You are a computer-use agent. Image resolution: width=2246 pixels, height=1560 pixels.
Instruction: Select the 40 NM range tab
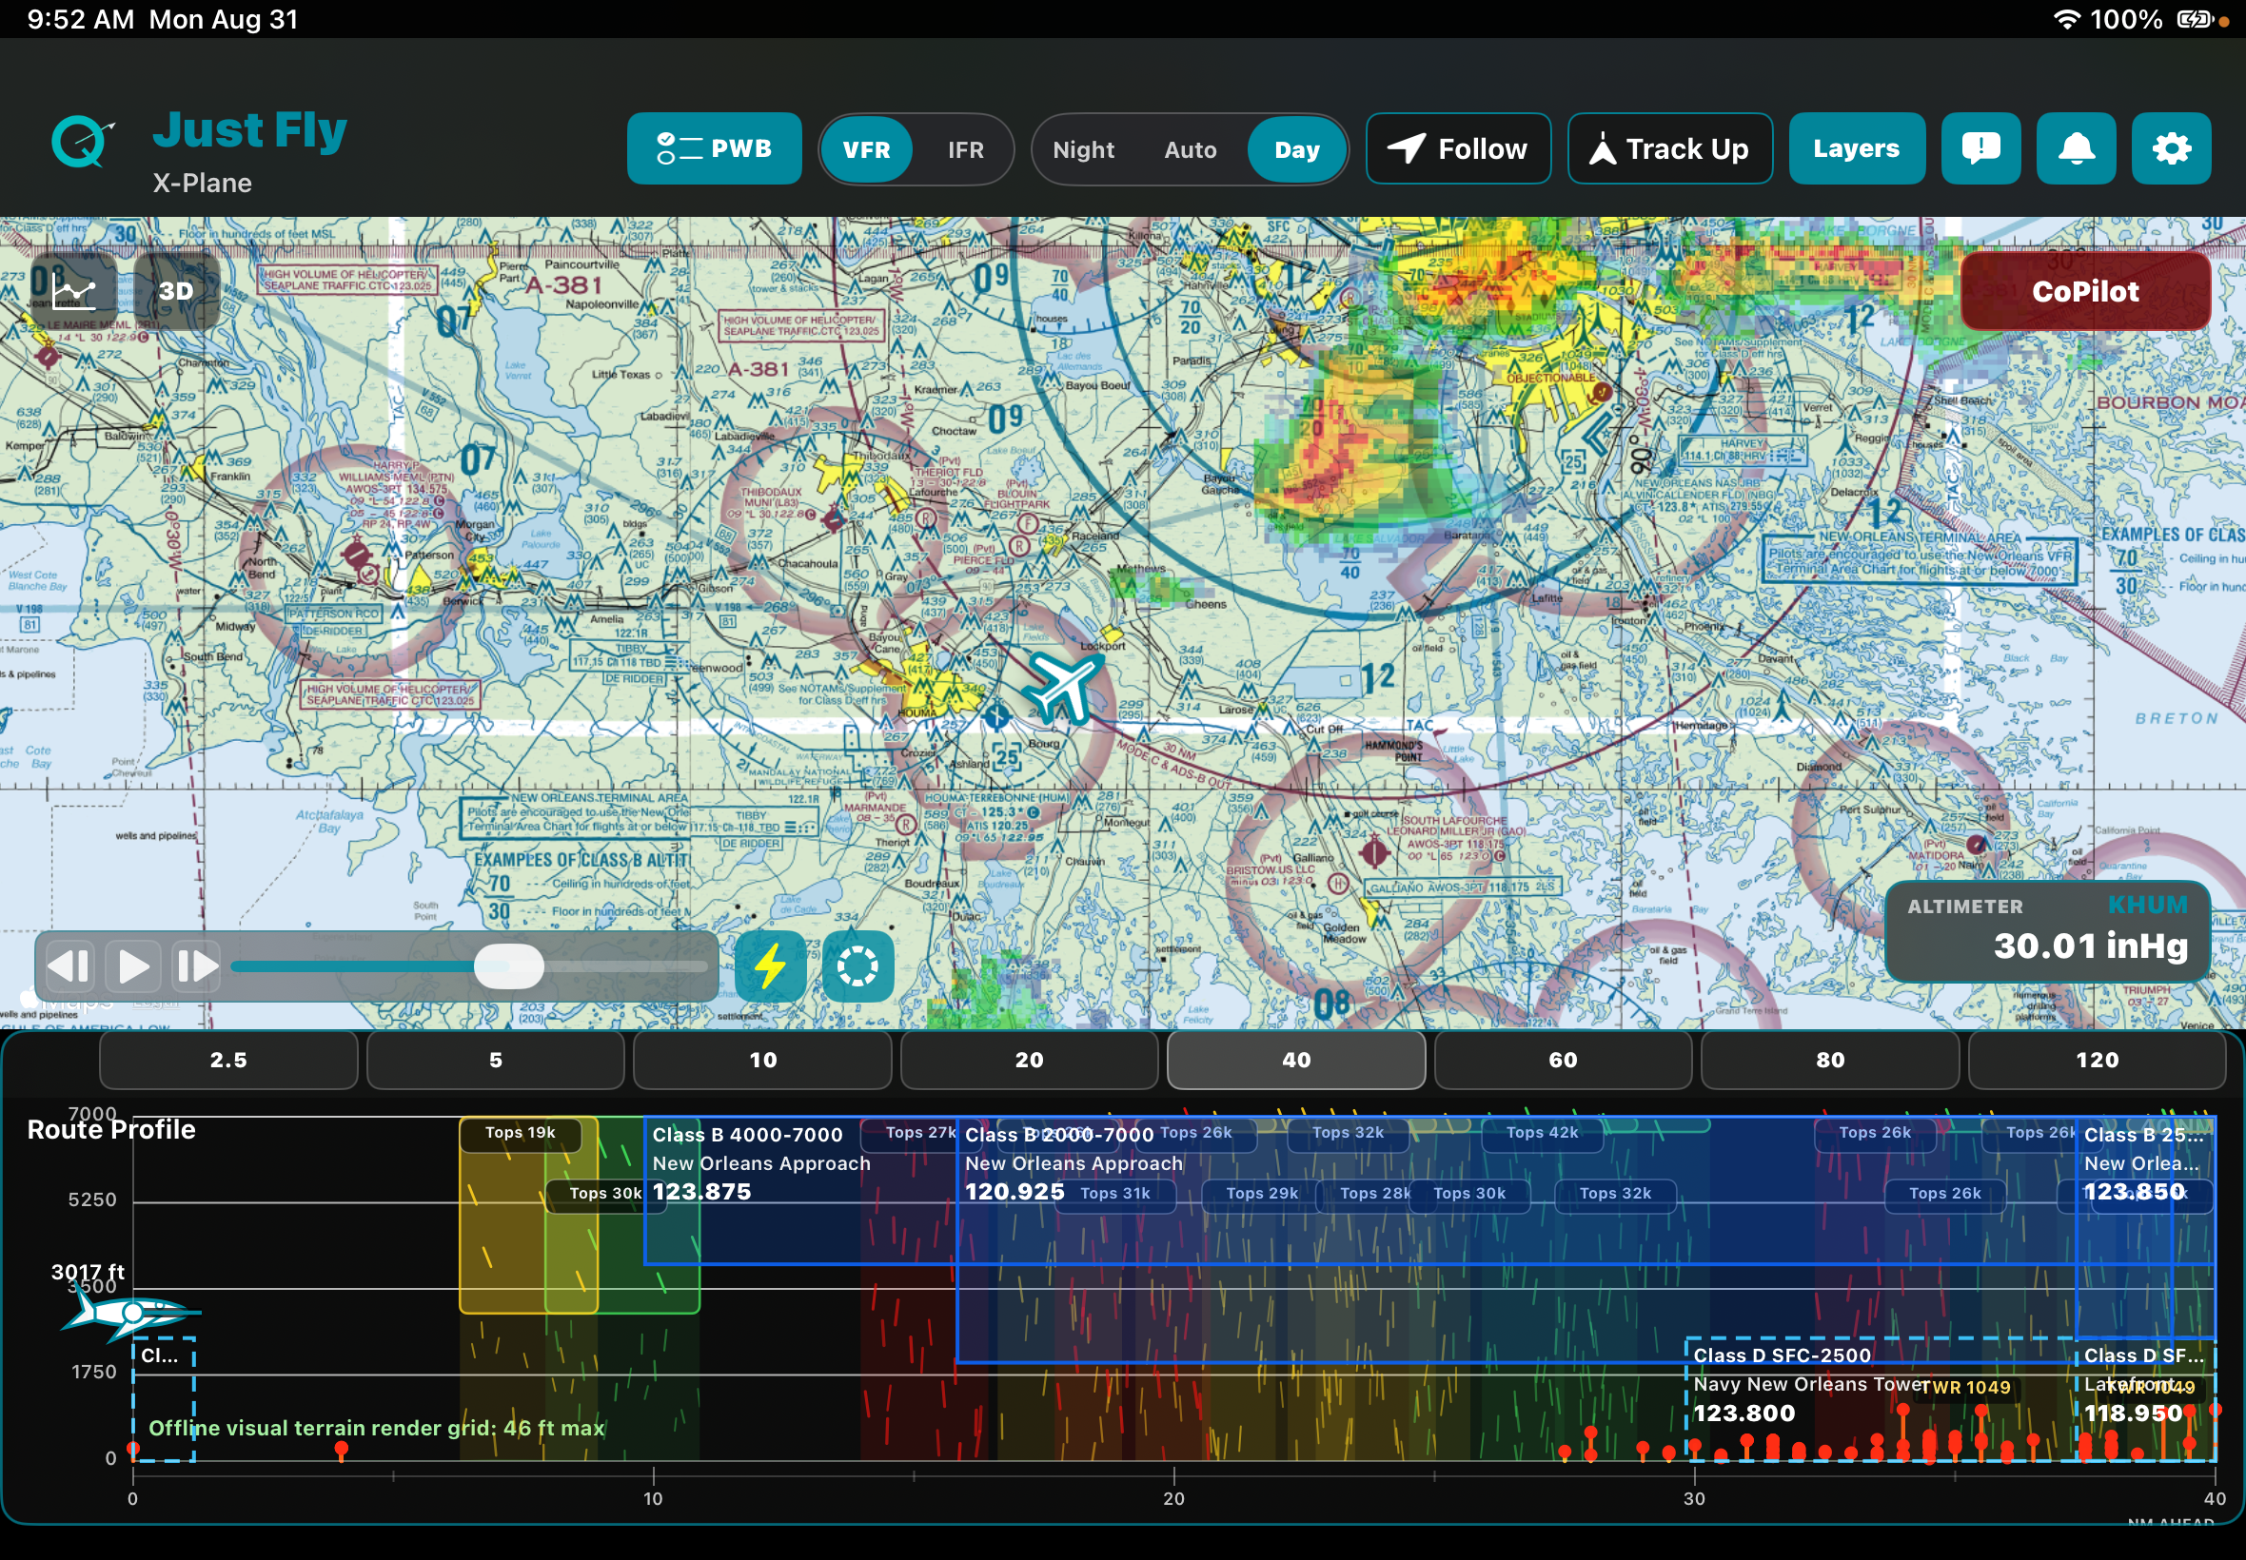[1295, 1060]
